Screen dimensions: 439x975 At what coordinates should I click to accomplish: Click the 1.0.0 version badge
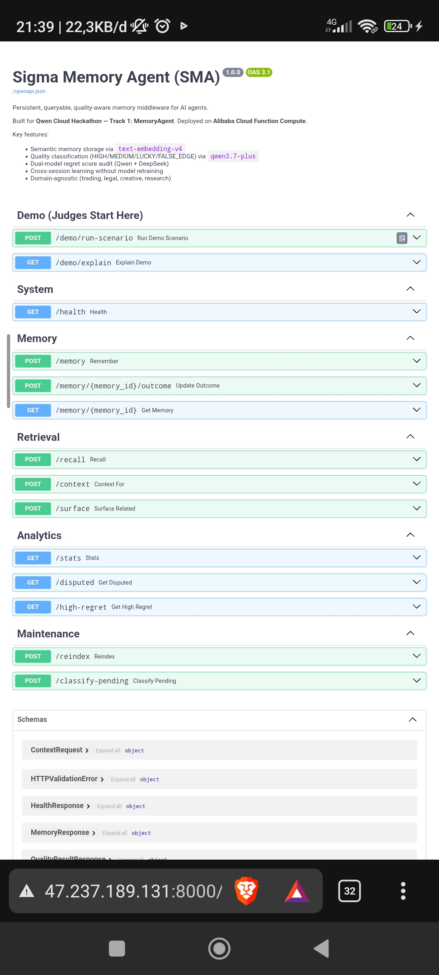(233, 72)
